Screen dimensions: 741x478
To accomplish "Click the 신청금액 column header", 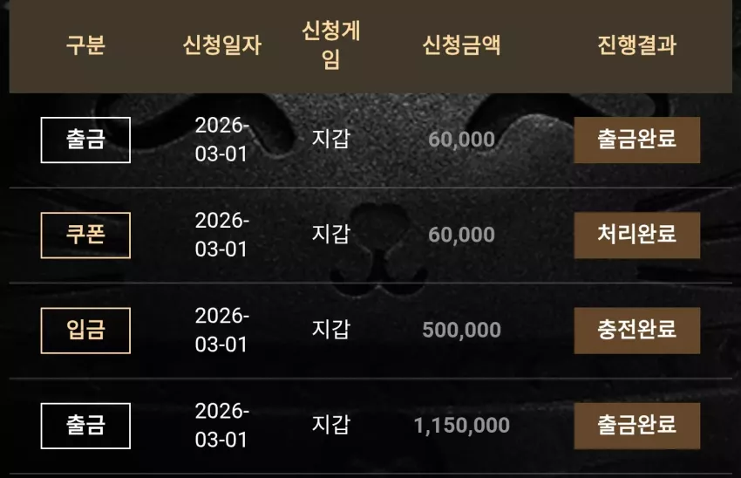I will [461, 45].
